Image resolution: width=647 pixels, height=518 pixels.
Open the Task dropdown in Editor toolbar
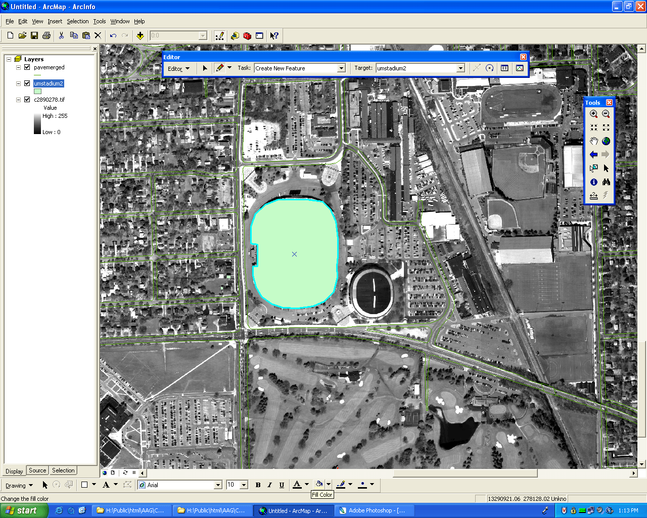341,68
